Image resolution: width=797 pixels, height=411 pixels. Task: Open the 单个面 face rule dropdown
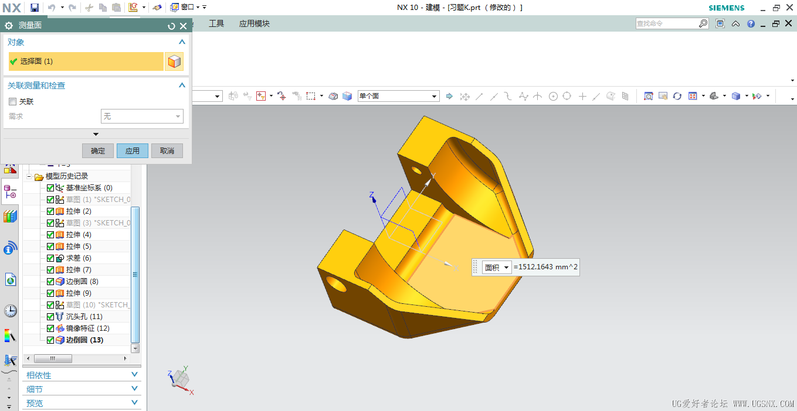pos(435,96)
